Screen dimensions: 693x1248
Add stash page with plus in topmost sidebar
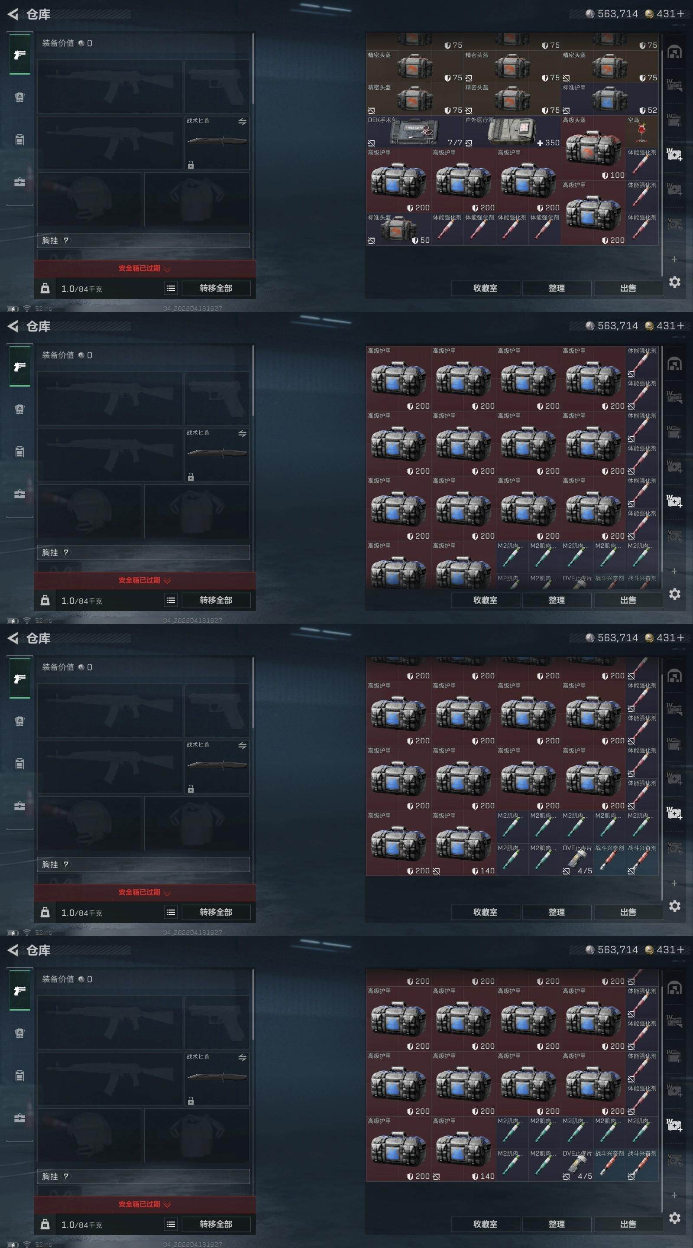674,259
